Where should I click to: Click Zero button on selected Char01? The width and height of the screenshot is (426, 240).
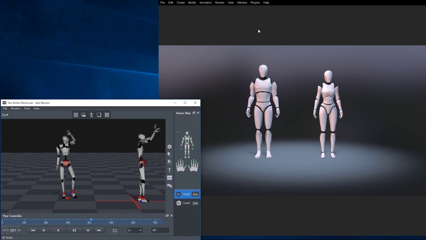pos(195,194)
